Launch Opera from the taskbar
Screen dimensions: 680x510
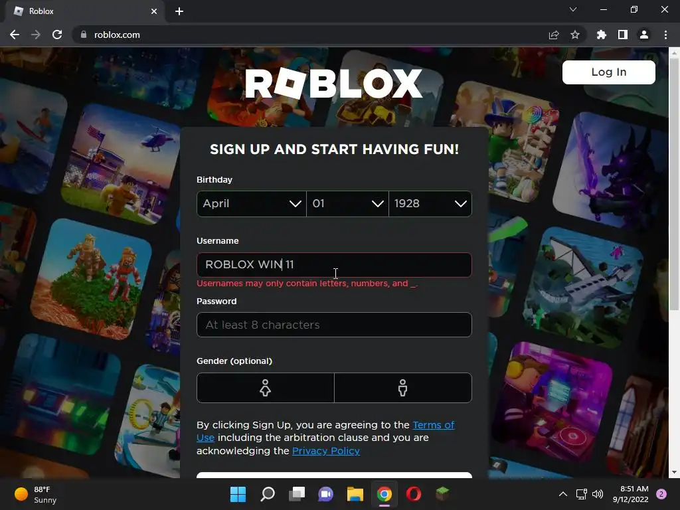[x=413, y=494]
